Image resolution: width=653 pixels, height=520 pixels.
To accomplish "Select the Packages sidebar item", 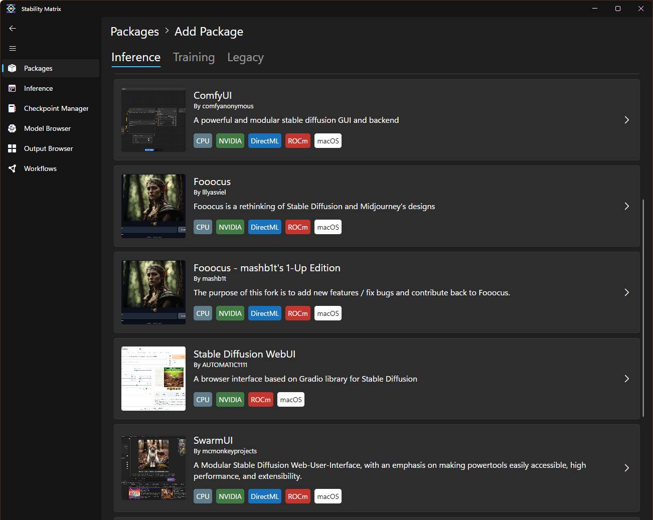I will tap(51, 68).
